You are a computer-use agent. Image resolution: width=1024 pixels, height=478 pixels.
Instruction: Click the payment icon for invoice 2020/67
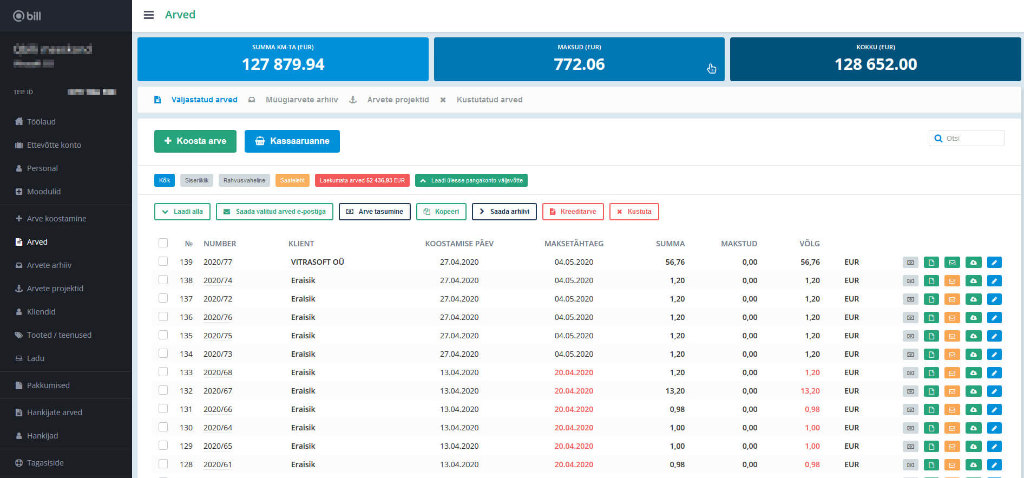(910, 391)
